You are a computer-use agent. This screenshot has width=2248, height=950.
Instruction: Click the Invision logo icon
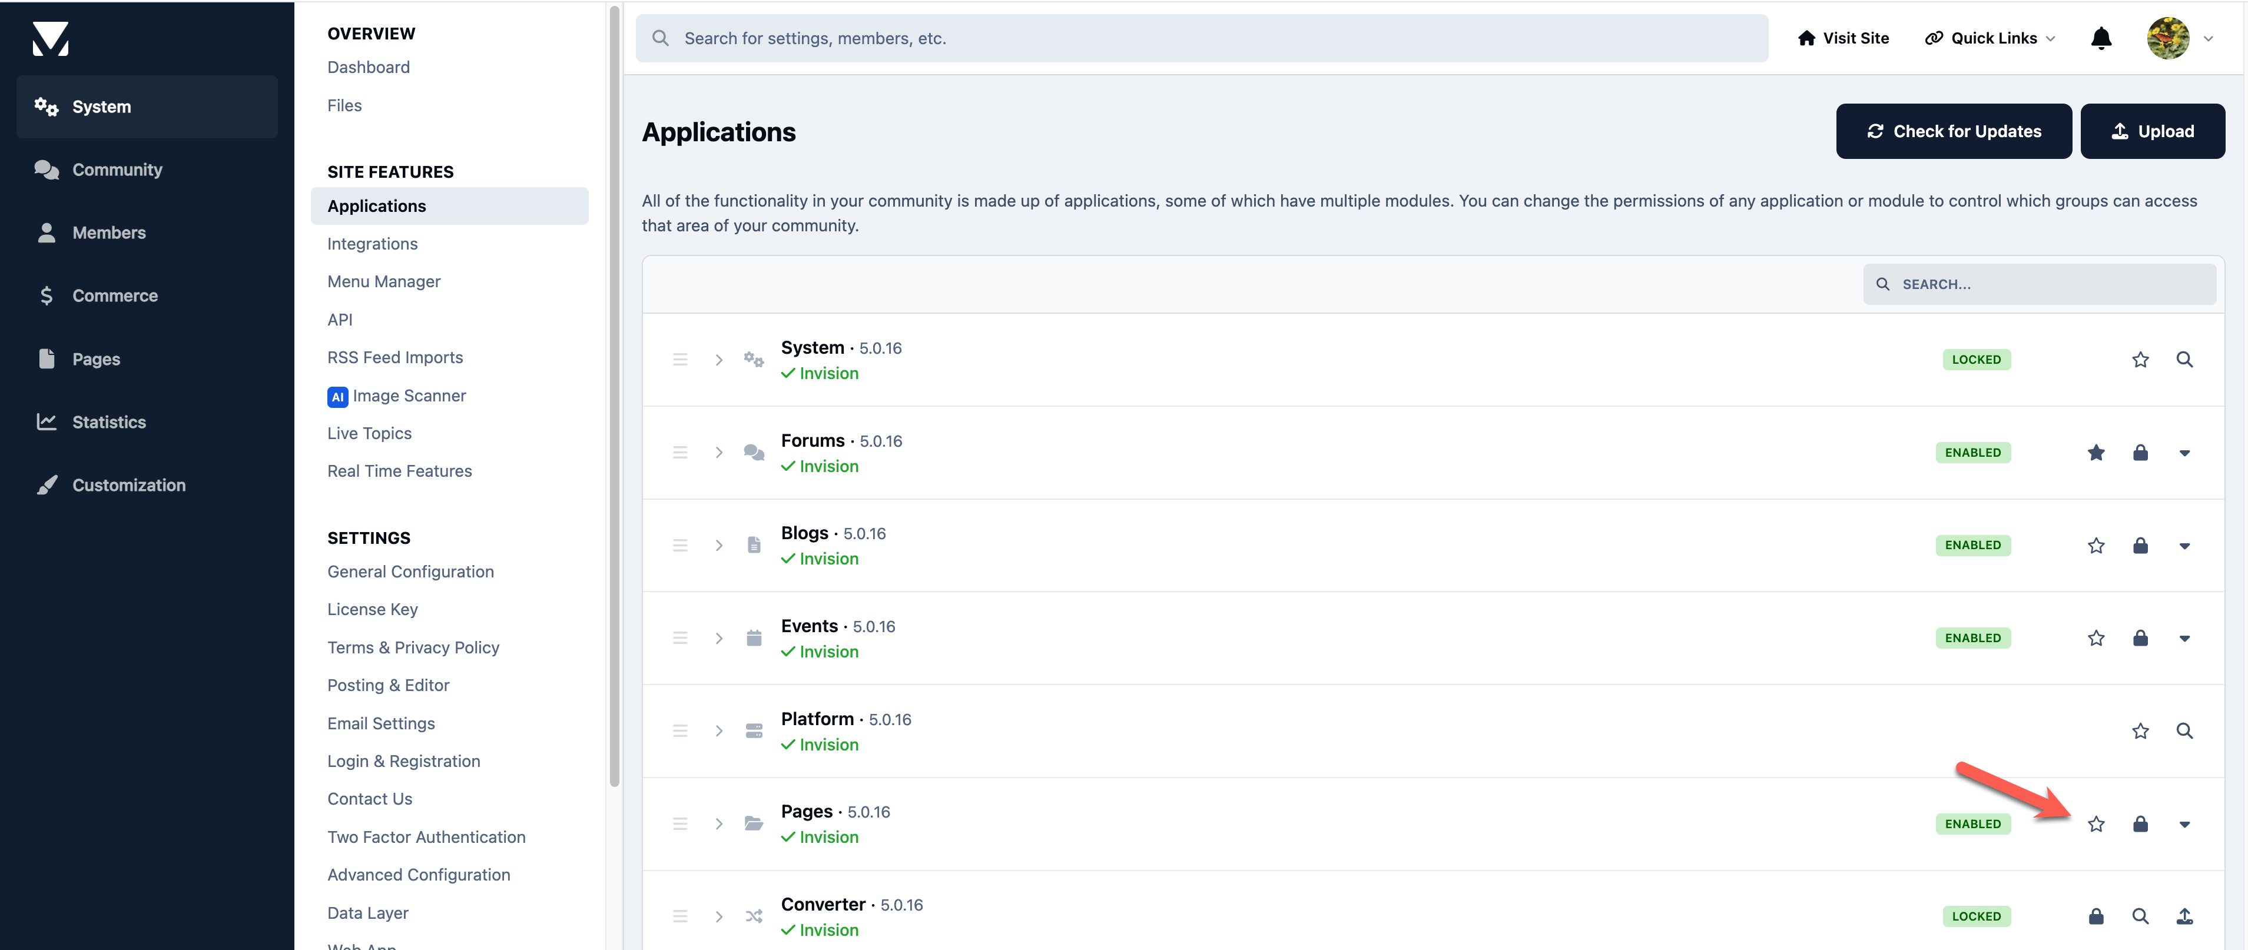pyautogui.click(x=51, y=38)
